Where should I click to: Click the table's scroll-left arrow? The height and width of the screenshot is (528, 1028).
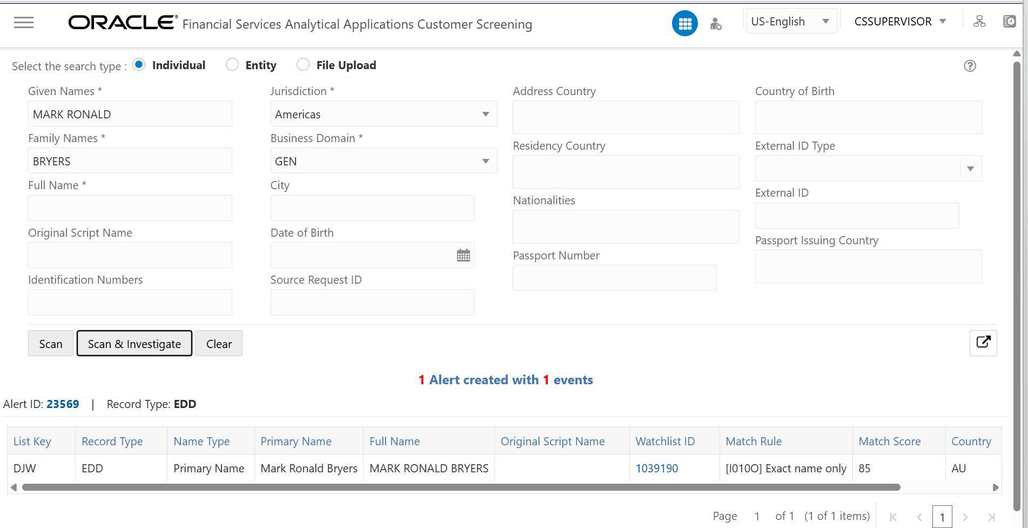pyautogui.click(x=14, y=487)
